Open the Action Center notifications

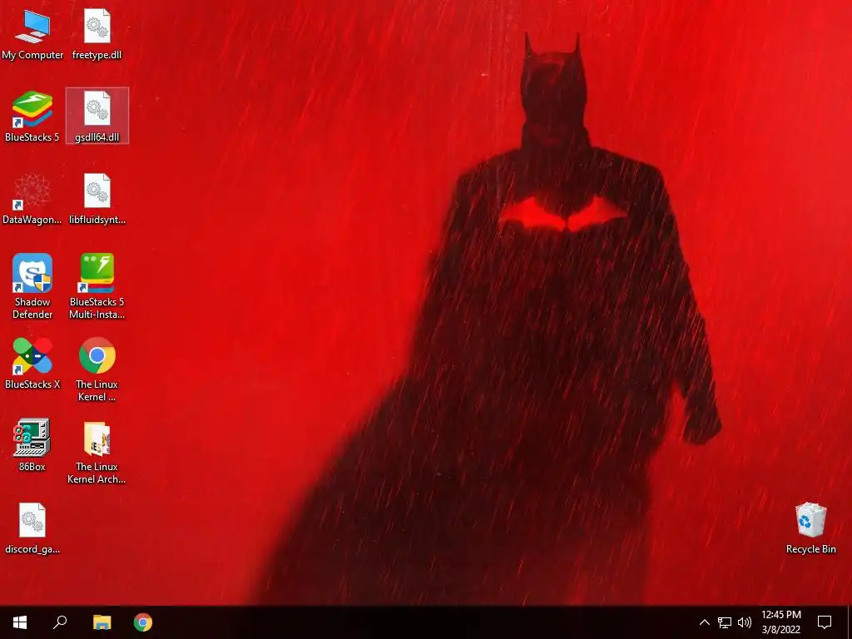(825, 622)
